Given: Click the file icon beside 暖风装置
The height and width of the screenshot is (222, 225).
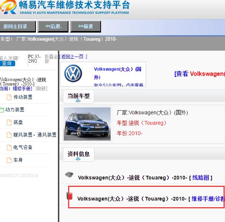Looking at the screenshot, I should click(x=9, y=135).
